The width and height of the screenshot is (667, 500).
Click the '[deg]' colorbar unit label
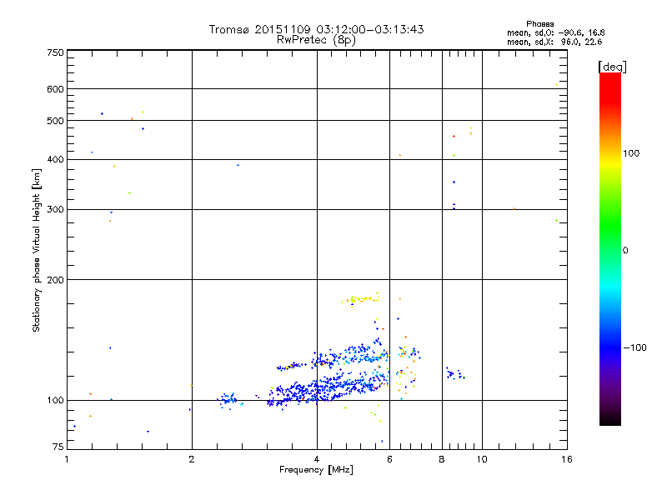[612, 67]
